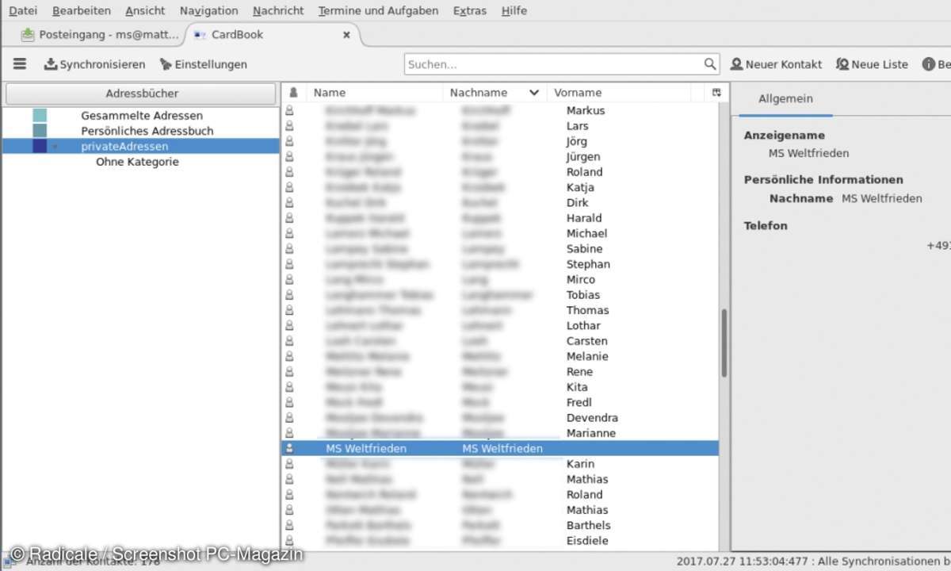
Task: Toggle sort on the Nachname column
Action: [495, 93]
